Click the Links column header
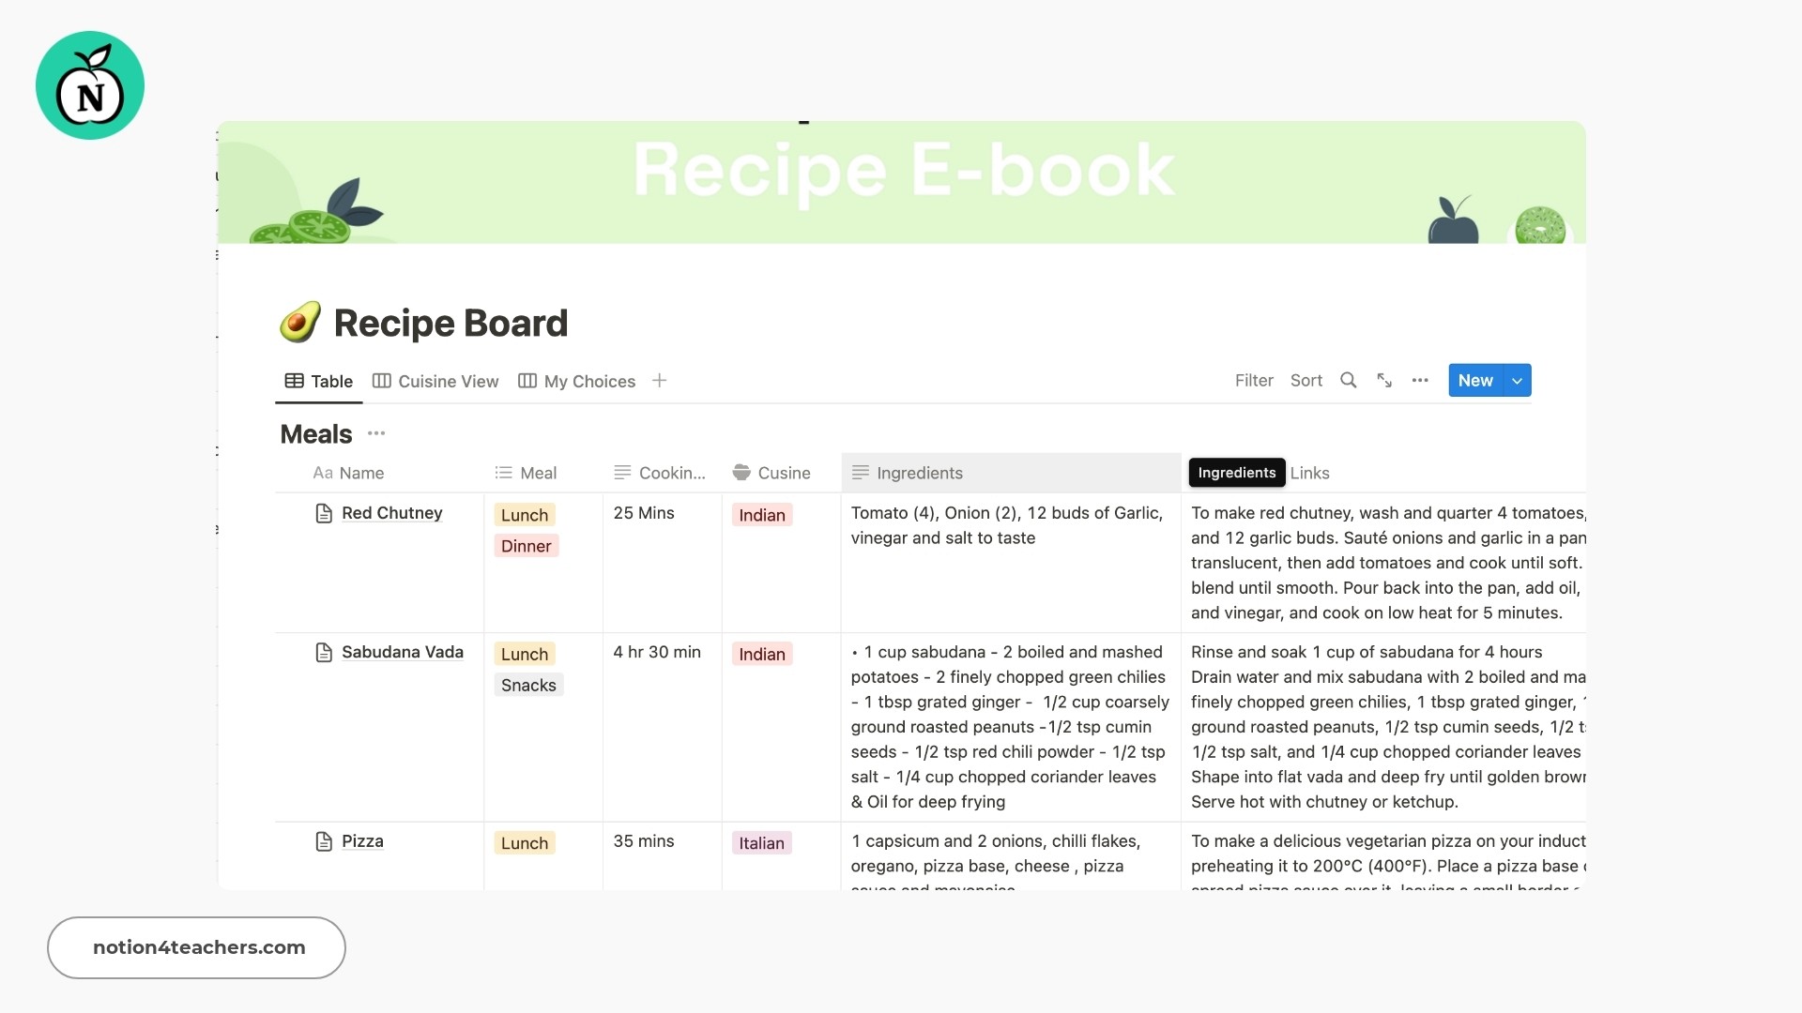 [1310, 473]
